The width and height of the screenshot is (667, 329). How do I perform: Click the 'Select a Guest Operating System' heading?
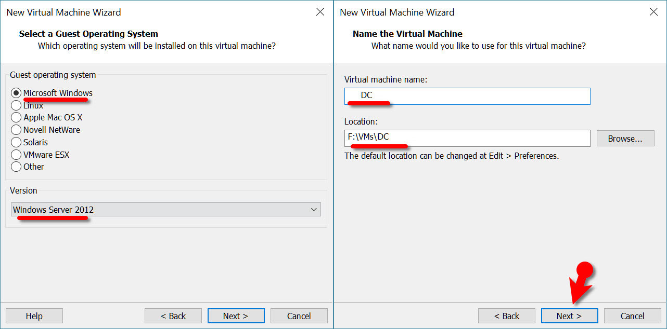[x=88, y=34]
